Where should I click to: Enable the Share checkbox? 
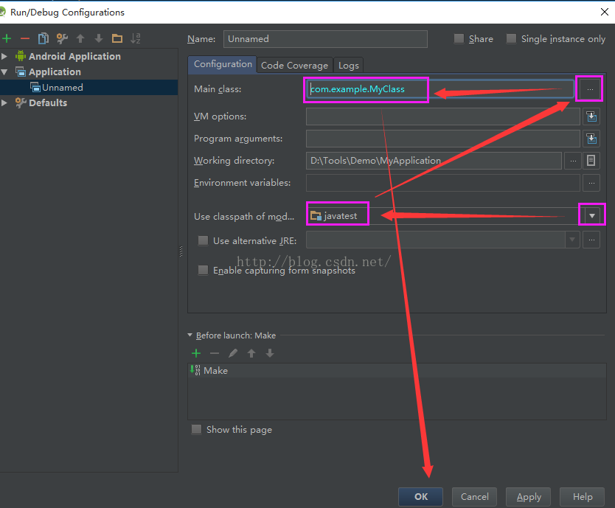(x=459, y=39)
